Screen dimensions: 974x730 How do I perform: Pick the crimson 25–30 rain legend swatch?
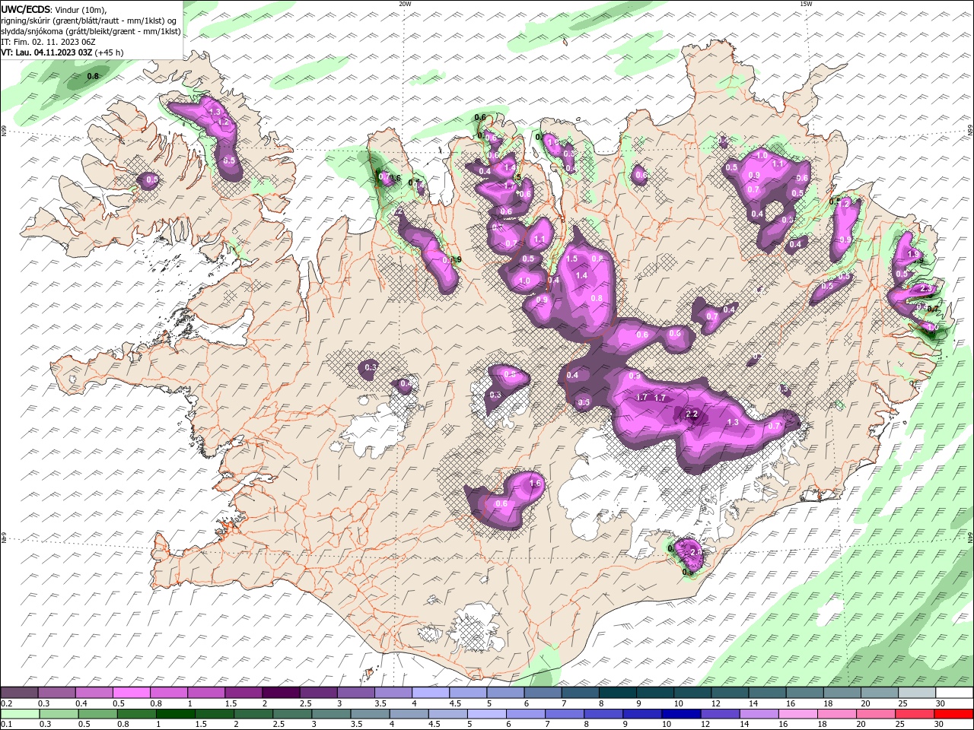(913, 714)
